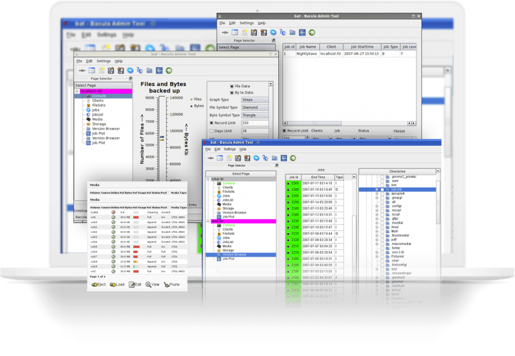The width and height of the screenshot is (515, 356).
Task: Click the Load button in Media panel
Action: 117,285
